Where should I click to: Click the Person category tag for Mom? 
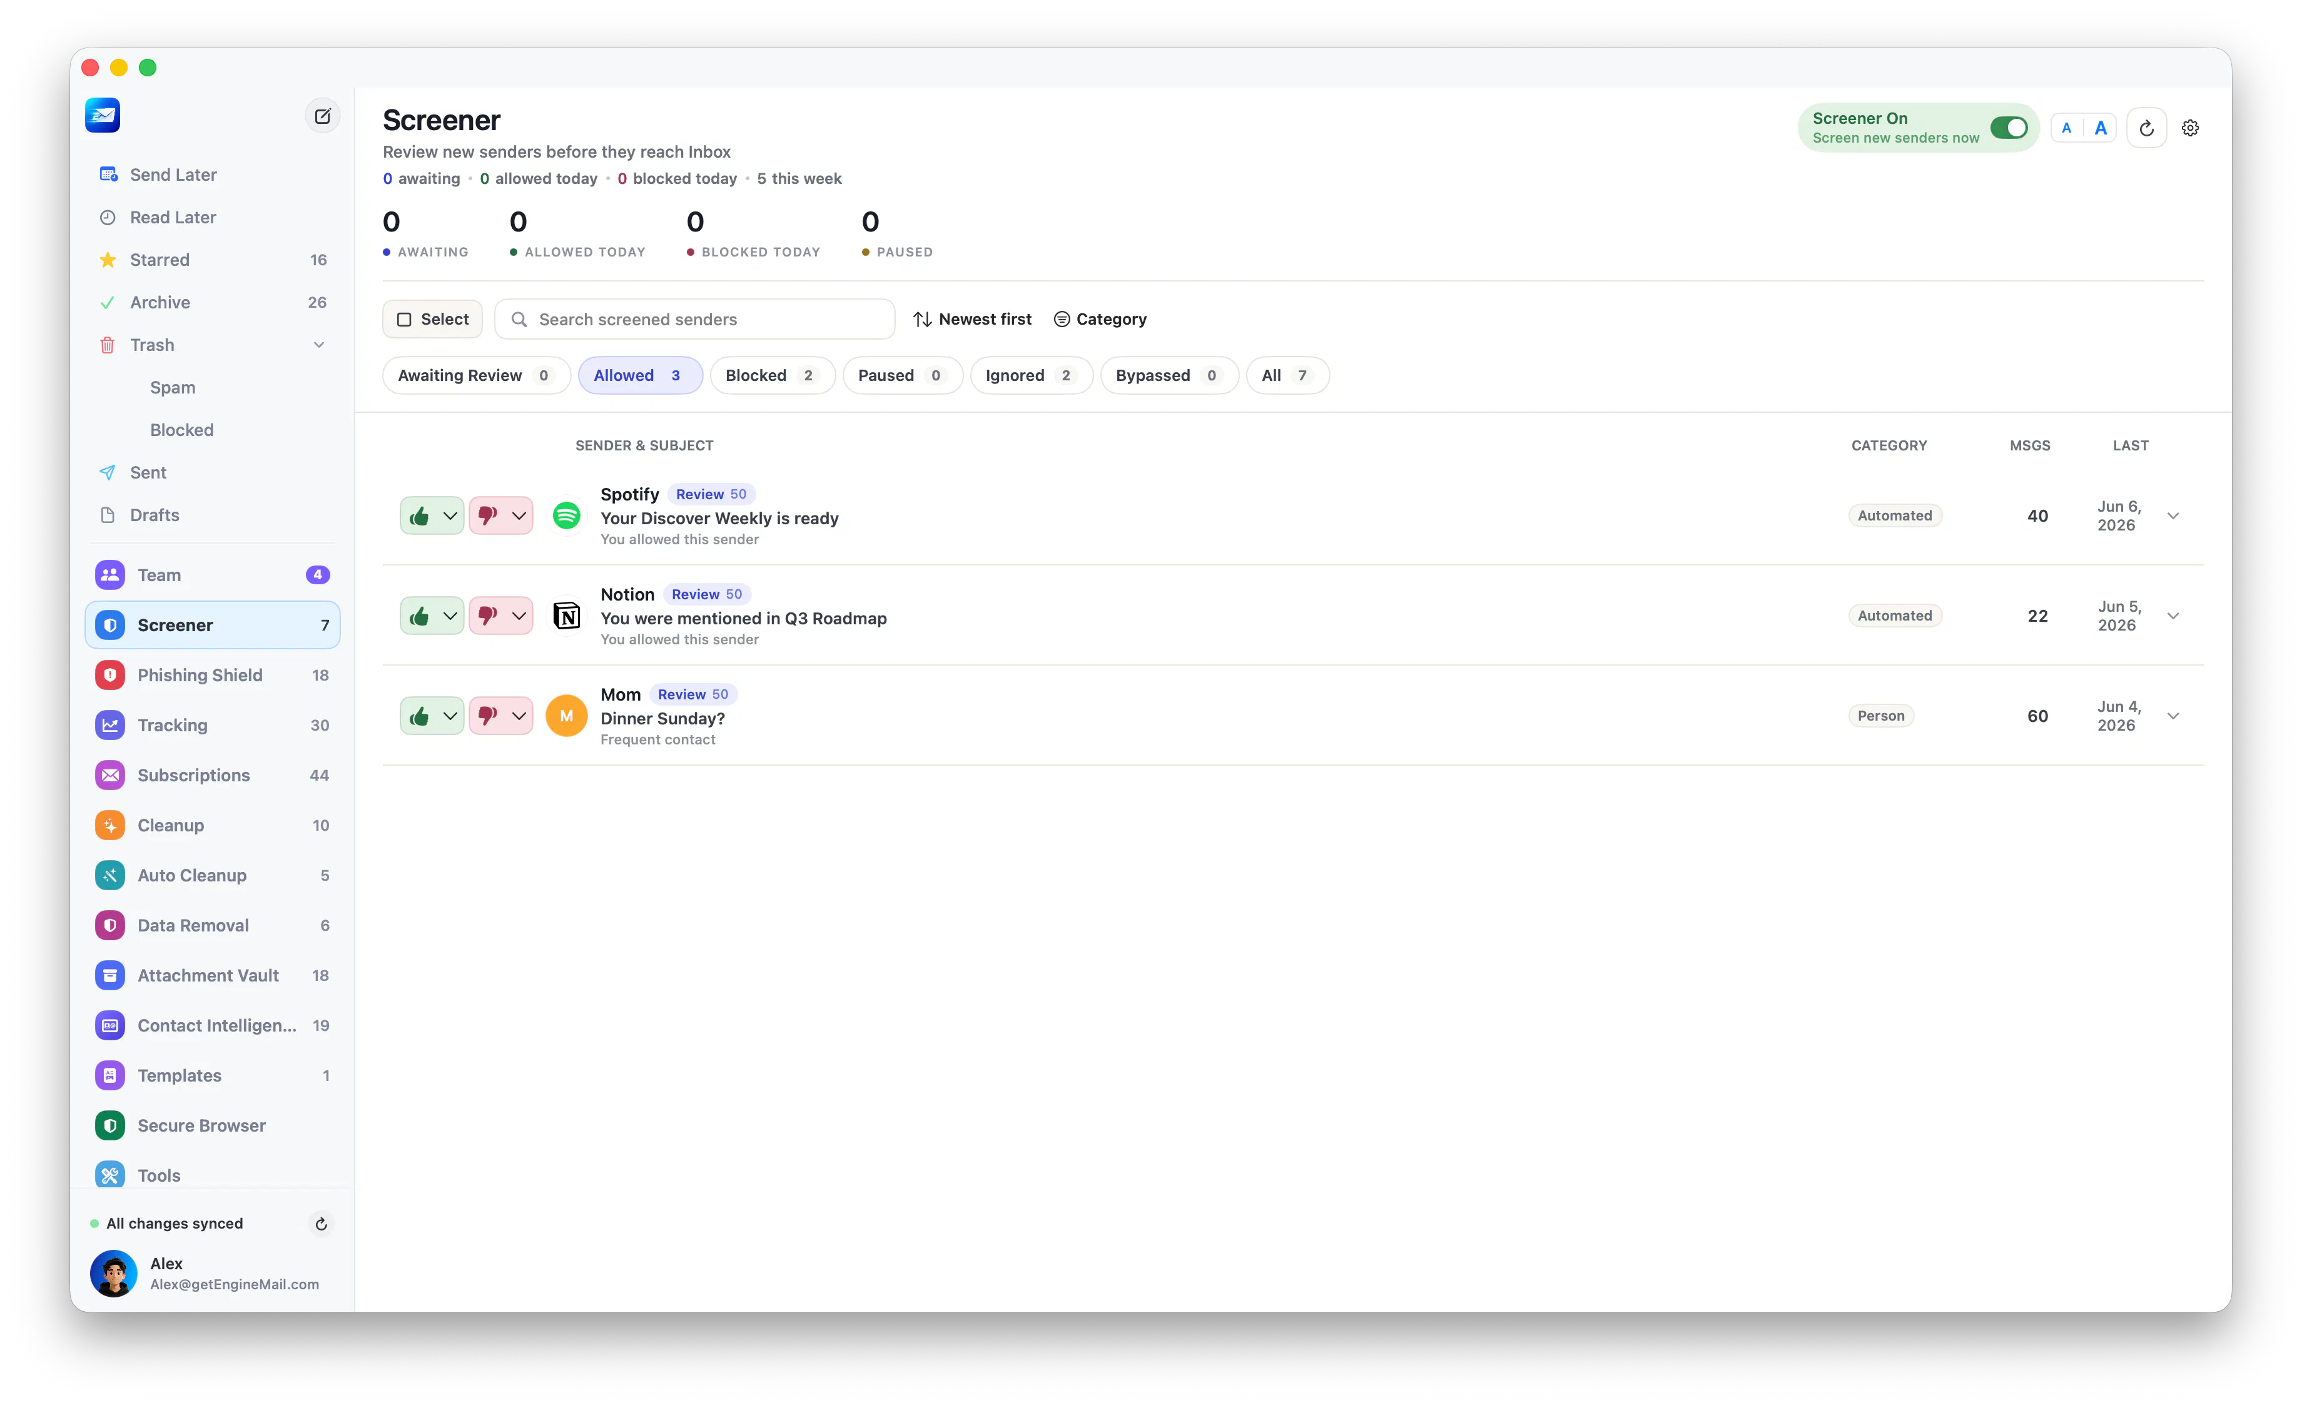tap(1880, 716)
